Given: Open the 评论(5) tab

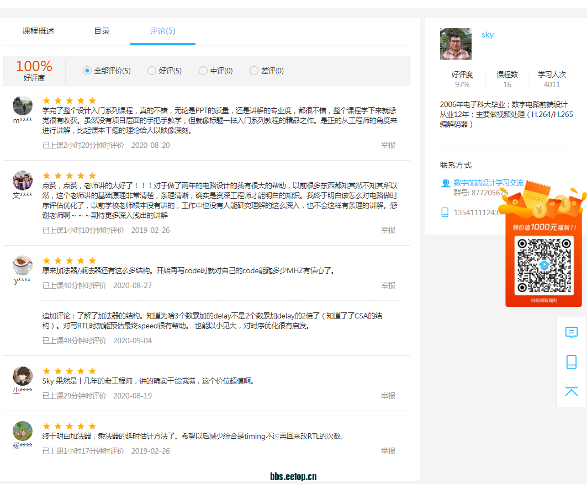Looking at the screenshot, I should click(162, 31).
